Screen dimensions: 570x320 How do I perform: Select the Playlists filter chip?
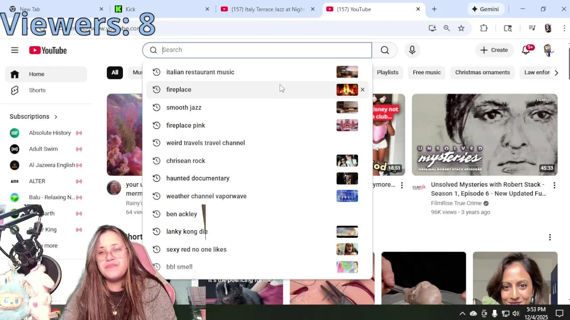coord(387,72)
